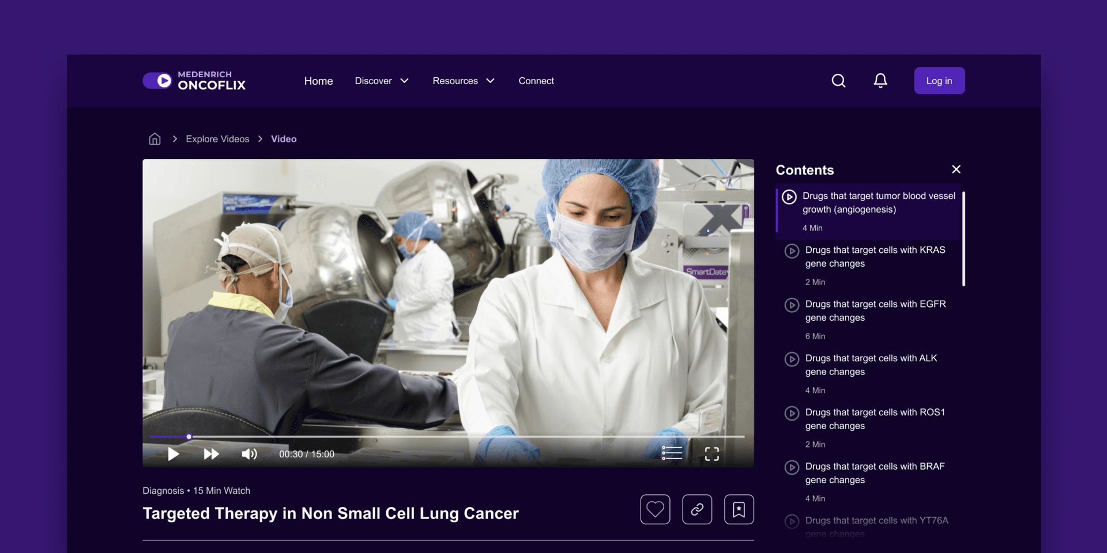1107x553 pixels.
Task: Click the video title 'Targeted Therapy in Non Small Cell Lung Cancer'
Action: coord(330,513)
